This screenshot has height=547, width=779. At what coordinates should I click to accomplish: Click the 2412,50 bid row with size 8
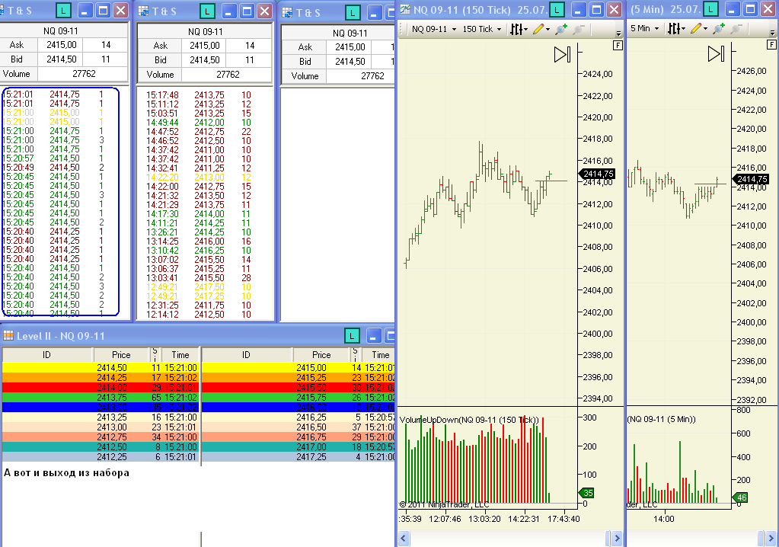101,447
